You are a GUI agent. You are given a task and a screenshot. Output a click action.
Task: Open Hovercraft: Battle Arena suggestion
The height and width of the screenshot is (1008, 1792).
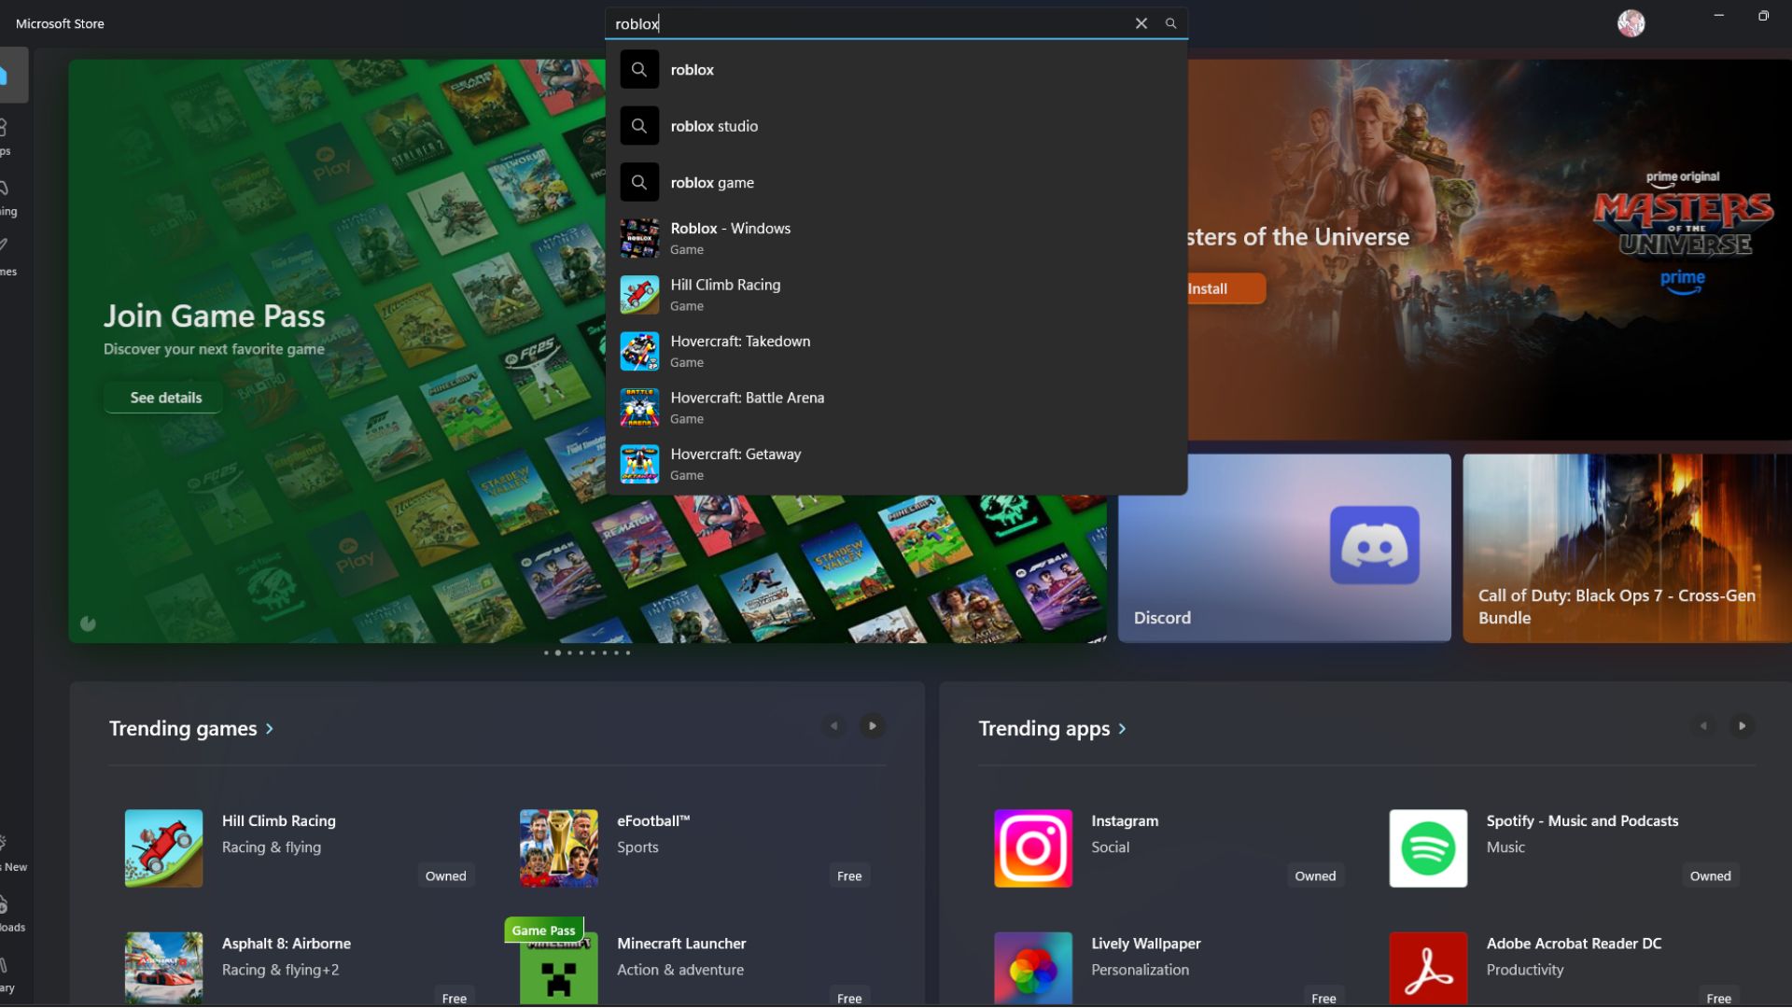click(896, 408)
